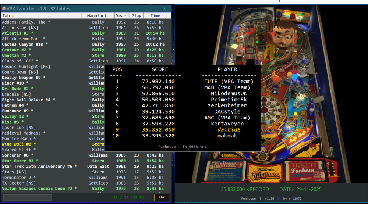
Task: Select the Cheetah #2 table row
Action: pyautogui.click(x=86, y=56)
